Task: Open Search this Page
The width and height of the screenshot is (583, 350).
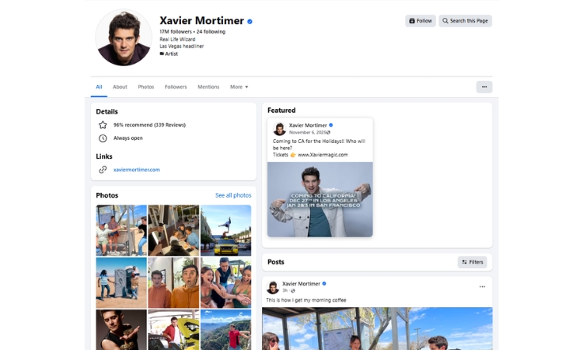Action: pos(465,21)
